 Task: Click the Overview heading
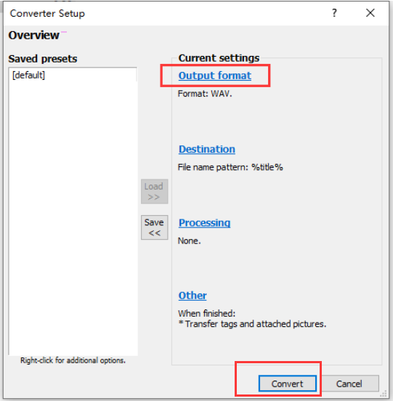point(33,35)
